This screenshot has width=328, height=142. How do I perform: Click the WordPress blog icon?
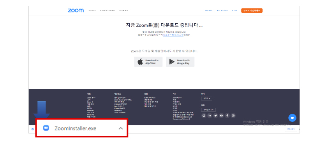coord(204,116)
